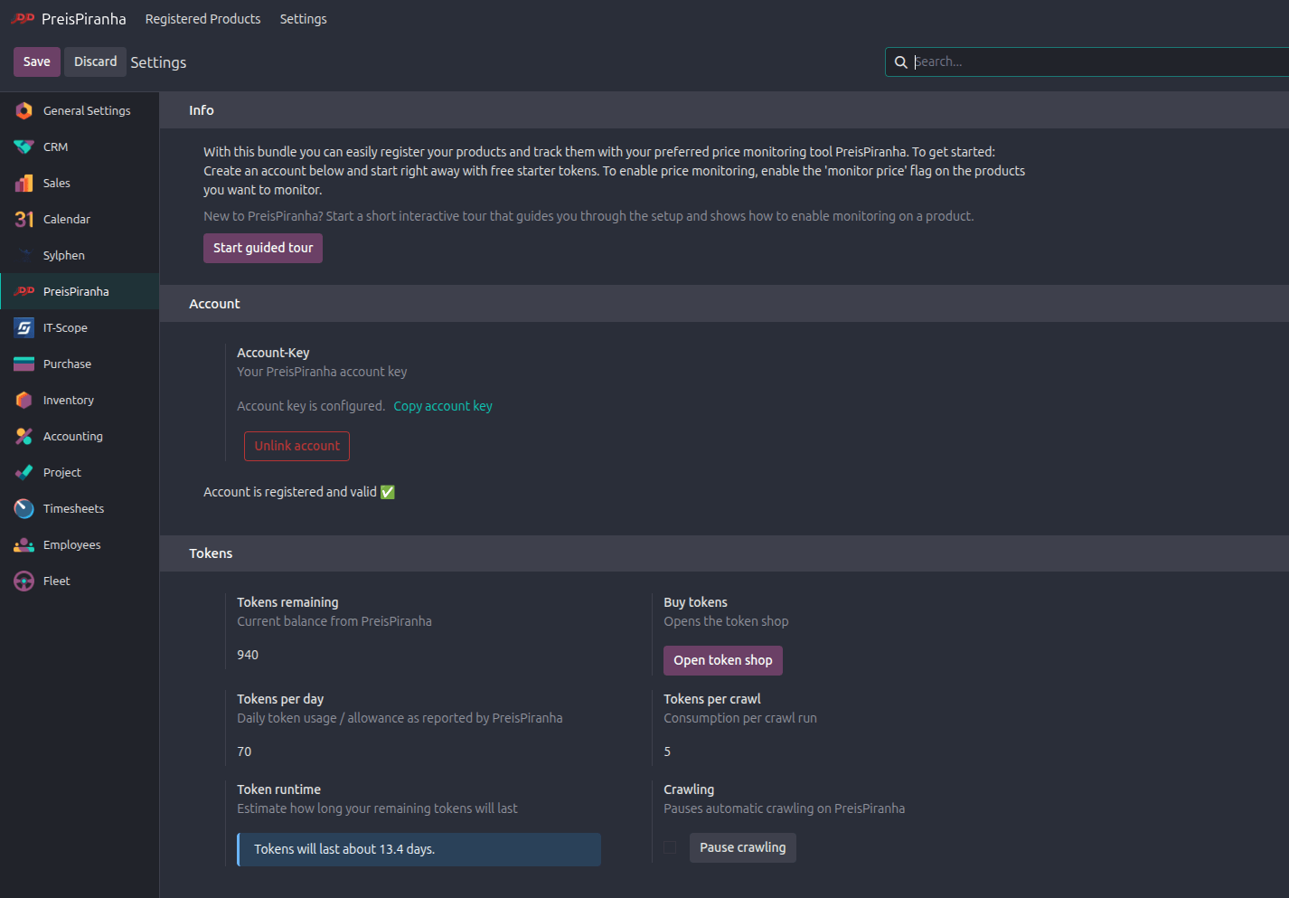1289x898 pixels.
Task: Save the settings
Action: pos(37,61)
